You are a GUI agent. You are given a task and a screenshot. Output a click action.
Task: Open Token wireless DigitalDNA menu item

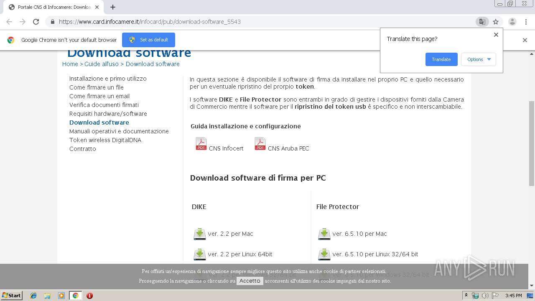(x=105, y=140)
